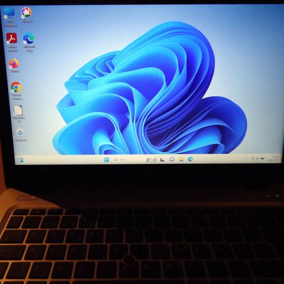Open the Windows Start menu

coord(106,160)
